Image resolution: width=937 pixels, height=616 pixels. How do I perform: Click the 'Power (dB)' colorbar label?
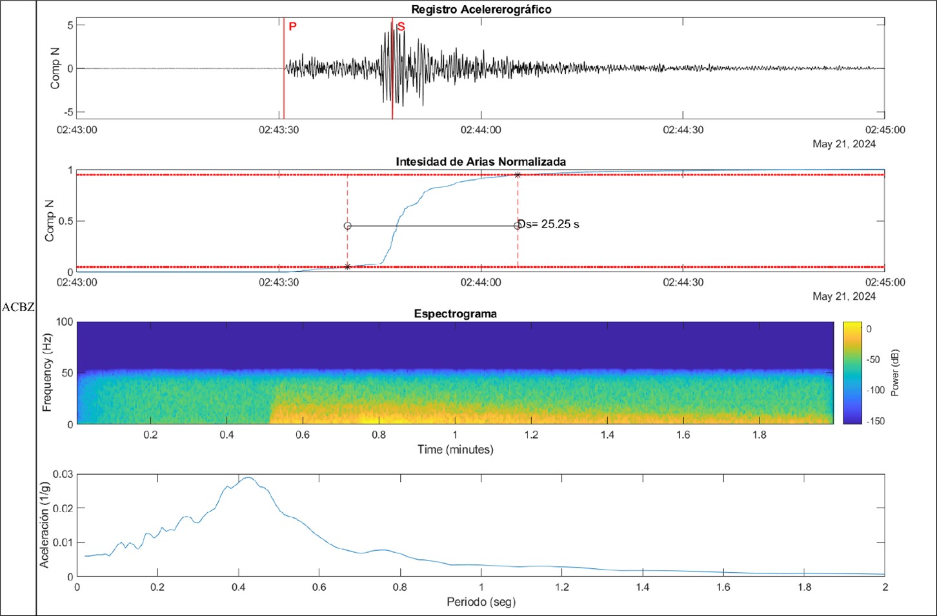coord(895,373)
